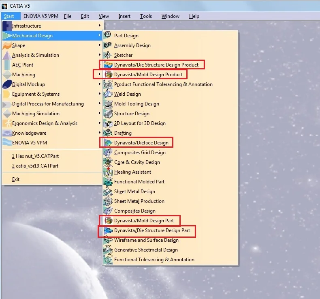Click the Weld Design icon
The width and height of the screenshot is (320, 299).
tap(108, 94)
